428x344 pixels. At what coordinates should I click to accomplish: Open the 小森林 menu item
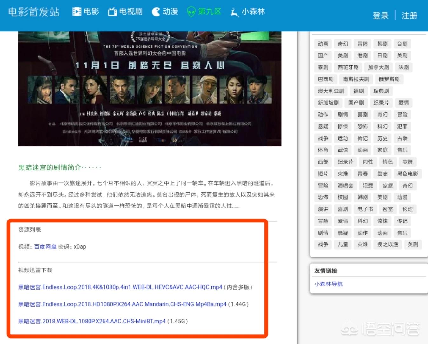pyautogui.click(x=253, y=12)
